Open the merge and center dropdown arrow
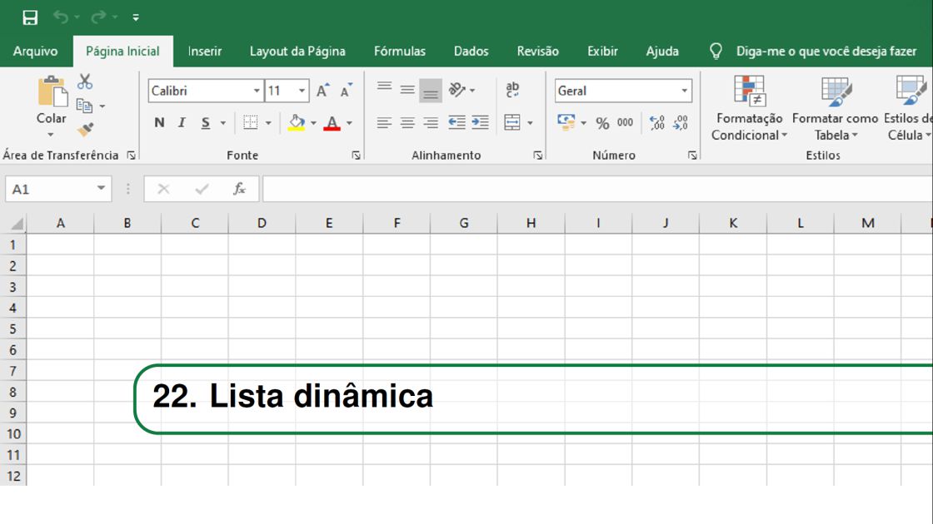The image size is (933, 524). (x=530, y=123)
